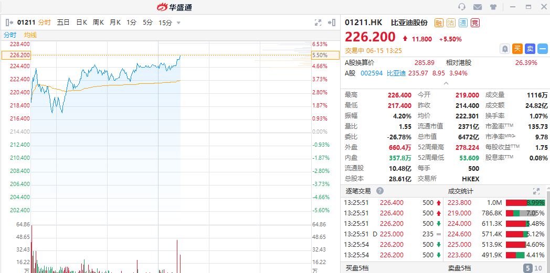Click the highlighted 5.50% axis label
Screen dimensions: 550x273
[325, 56]
